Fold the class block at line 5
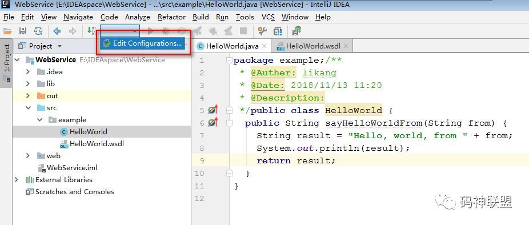This screenshot has width=529, height=225. (x=230, y=110)
